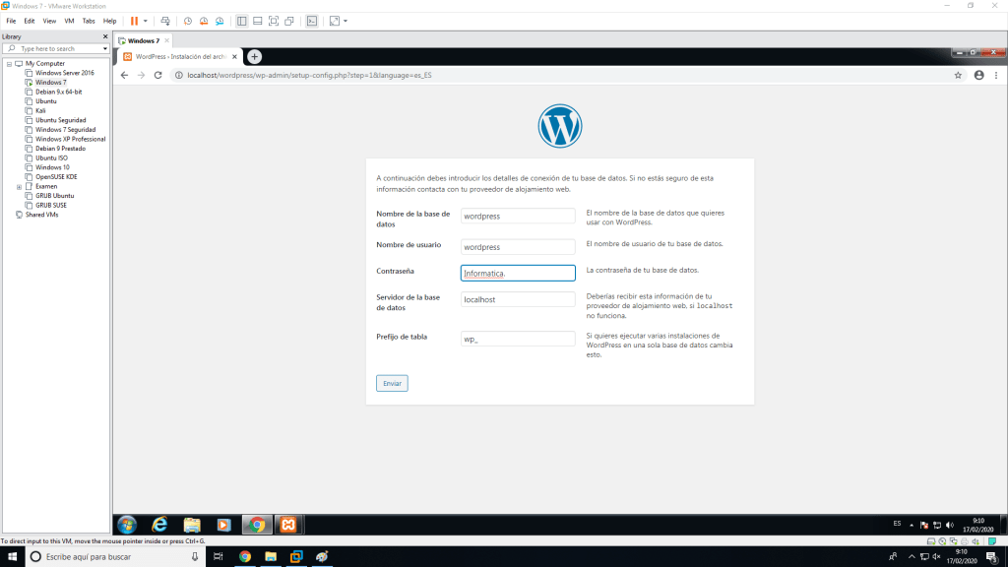The image size is (1008, 567).
Task: Click the Pause virtual machine icon
Action: (x=134, y=21)
